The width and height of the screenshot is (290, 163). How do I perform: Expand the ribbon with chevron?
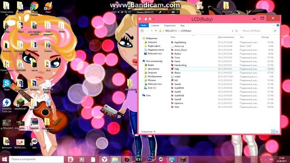point(274,25)
